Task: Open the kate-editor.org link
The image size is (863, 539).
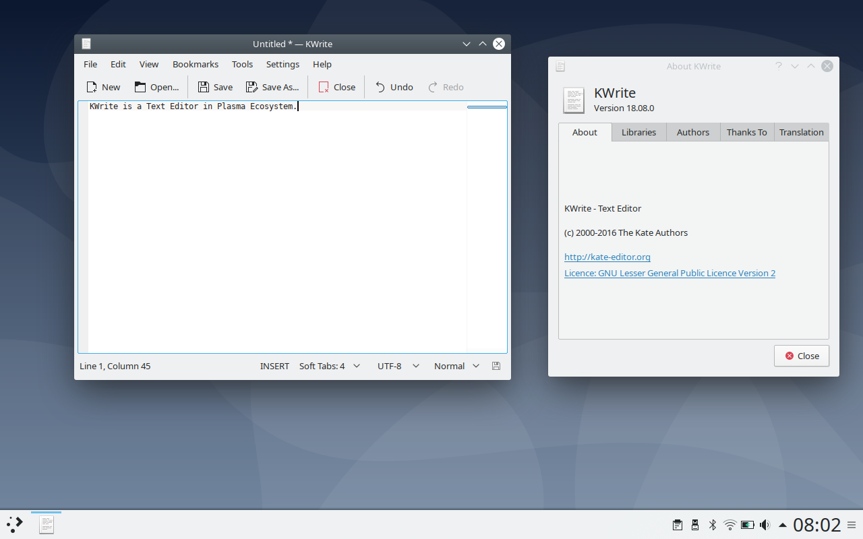Action: pyautogui.click(x=607, y=257)
